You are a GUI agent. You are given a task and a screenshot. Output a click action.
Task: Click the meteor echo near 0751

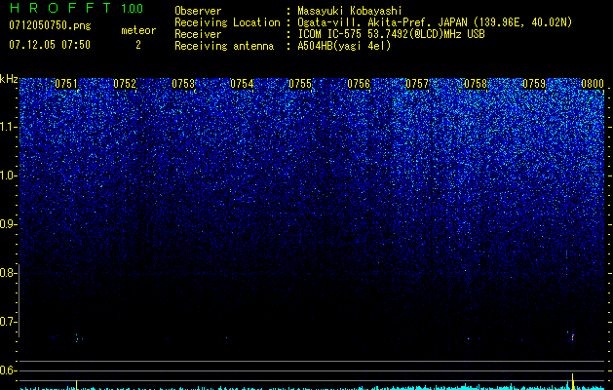pyautogui.click(x=77, y=338)
